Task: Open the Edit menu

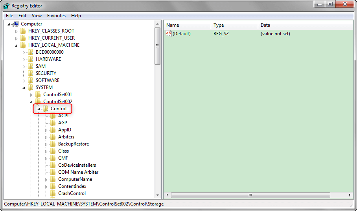Action: pyautogui.click(x=22, y=16)
